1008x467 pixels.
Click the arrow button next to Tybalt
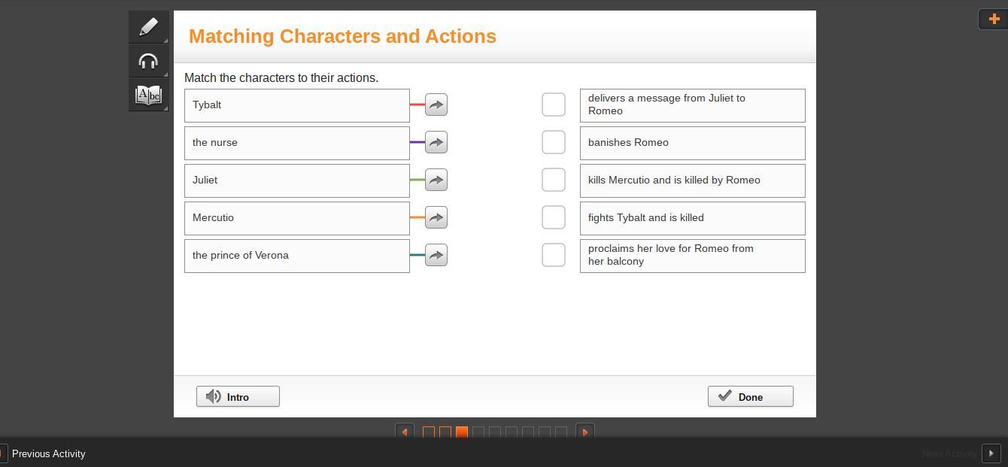pyautogui.click(x=436, y=105)
